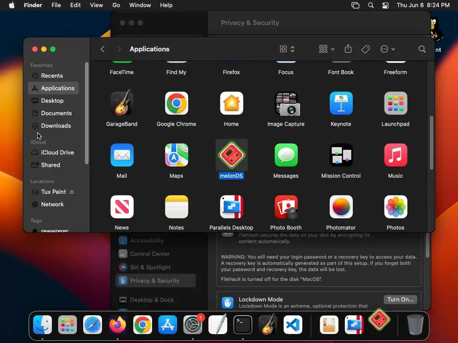Select the Music app icon
The image size is (458, 343).
(x=395, y=155)
